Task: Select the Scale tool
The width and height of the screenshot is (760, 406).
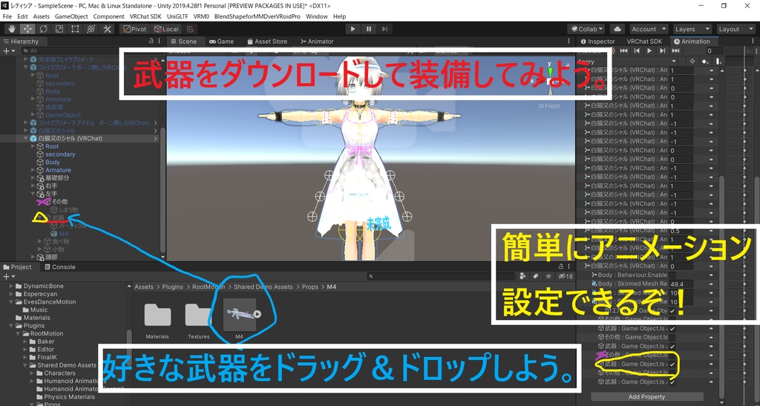Action: pyautogui.click(x=59, y=29)
